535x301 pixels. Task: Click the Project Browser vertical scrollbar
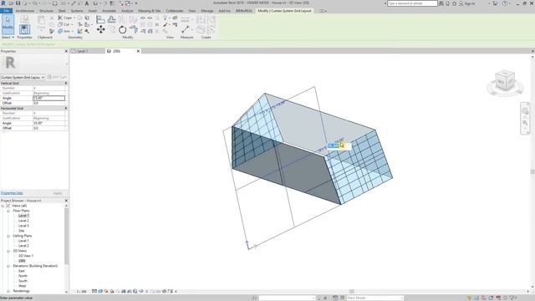click(x=66, y=236)
